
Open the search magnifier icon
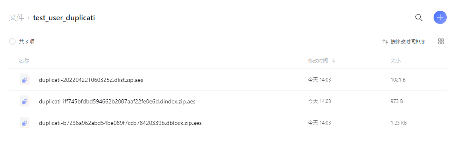[419, 18]
